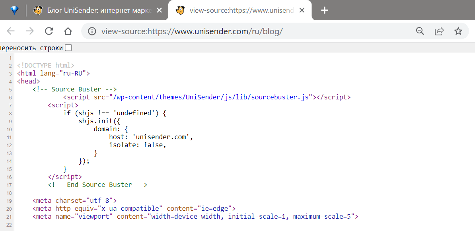
Task: Click the closing </script> tag on line 16
Action: pos(65,177)
